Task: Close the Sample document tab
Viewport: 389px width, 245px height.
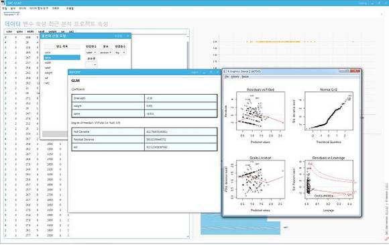Action: pos(18,15)
